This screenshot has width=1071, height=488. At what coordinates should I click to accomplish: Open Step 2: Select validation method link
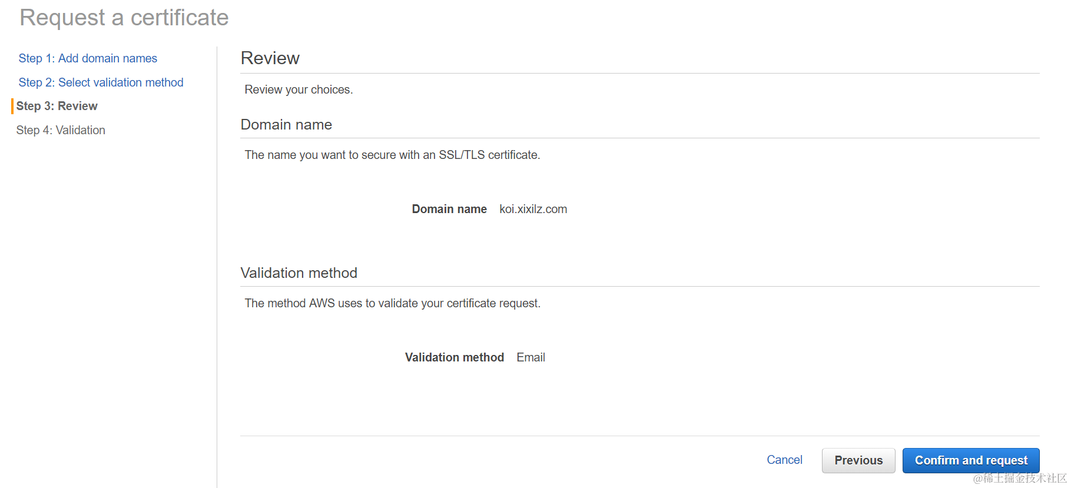point(101,82)
